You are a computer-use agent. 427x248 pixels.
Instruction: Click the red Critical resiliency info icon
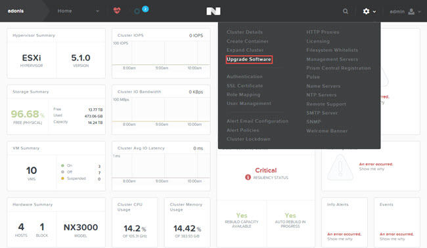[248, 177]
